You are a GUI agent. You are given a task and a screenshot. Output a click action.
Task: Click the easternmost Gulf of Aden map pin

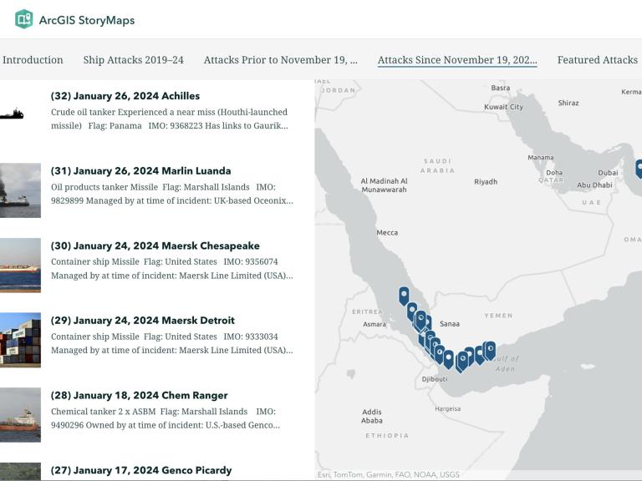coord(490,350)
